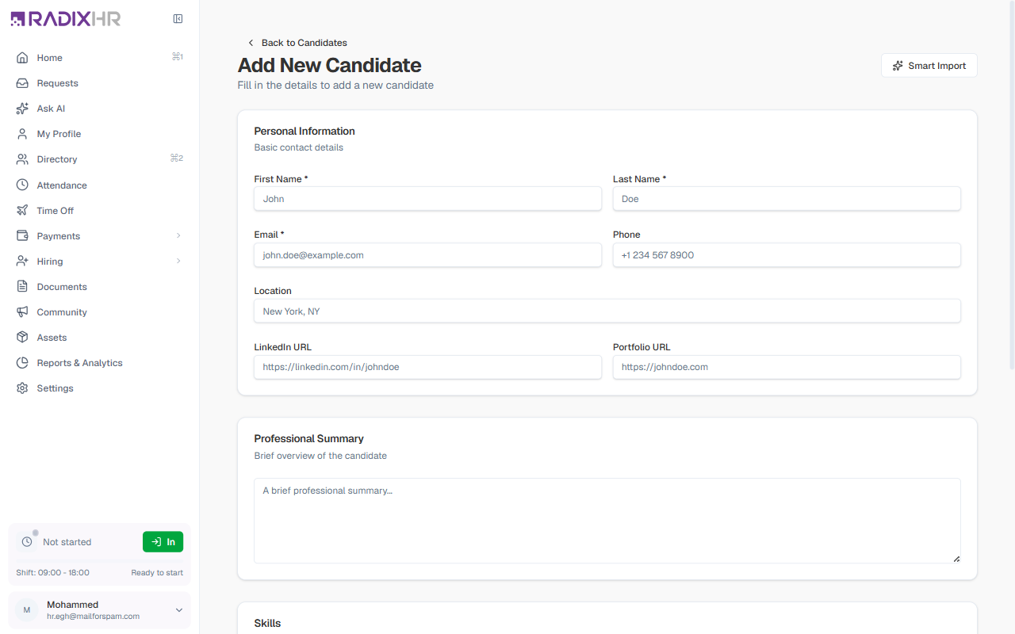Click the textarea resize handle corner
This screenshot has width=1015, height=634.
click(956, 559)
